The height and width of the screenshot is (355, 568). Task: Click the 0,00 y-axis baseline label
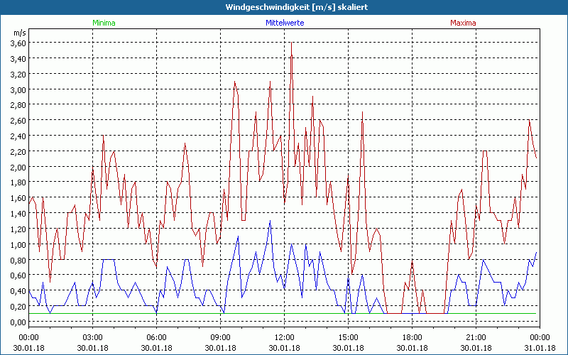tap(18, 322)
